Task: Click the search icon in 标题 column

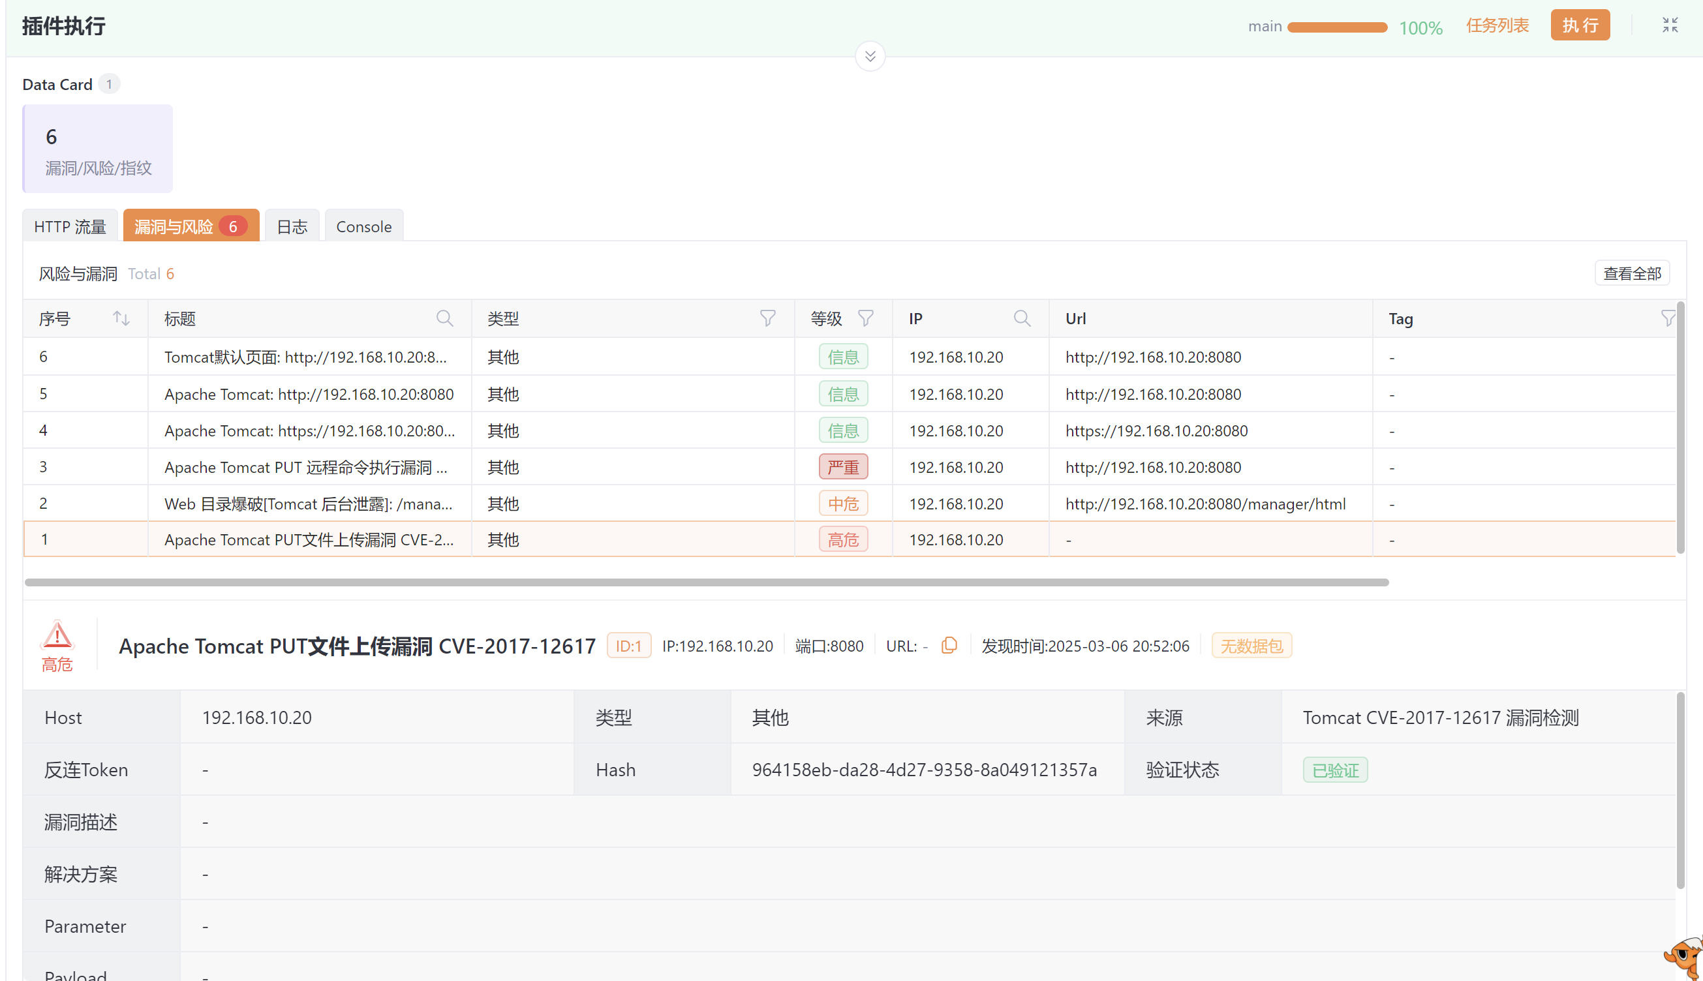Action: click(444, 318)
